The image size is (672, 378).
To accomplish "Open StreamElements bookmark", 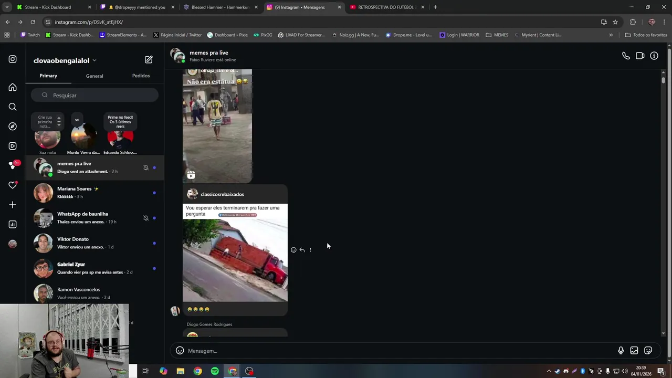I will click(123, 35).
